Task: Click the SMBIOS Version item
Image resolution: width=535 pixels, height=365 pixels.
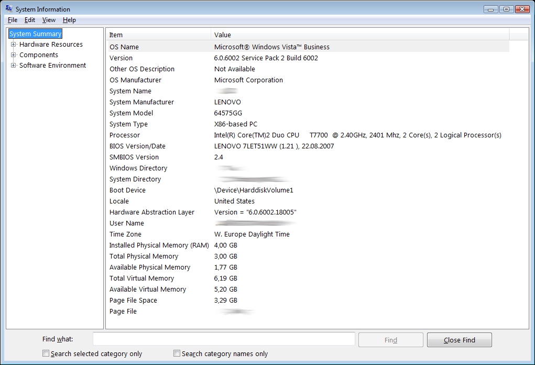Action: click(134, 157)
